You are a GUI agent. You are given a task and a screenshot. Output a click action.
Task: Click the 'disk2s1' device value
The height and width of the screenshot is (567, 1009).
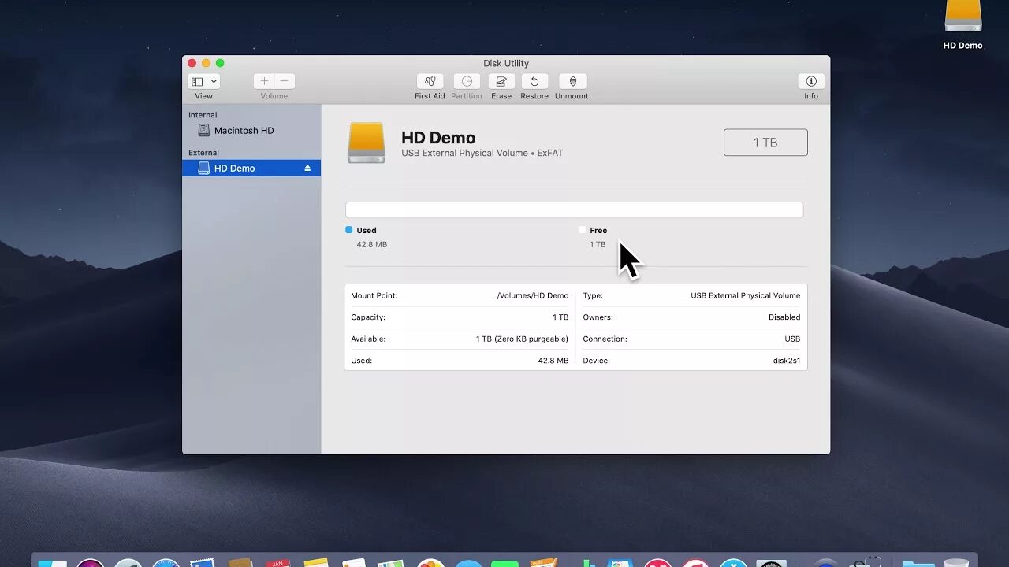(x=787, y=361)
